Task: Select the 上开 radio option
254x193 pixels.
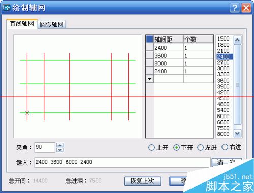Action: pyautogui.click(x=158, y=148)
